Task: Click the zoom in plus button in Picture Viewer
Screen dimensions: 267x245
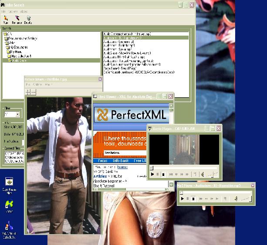Action: click(28, 92)
